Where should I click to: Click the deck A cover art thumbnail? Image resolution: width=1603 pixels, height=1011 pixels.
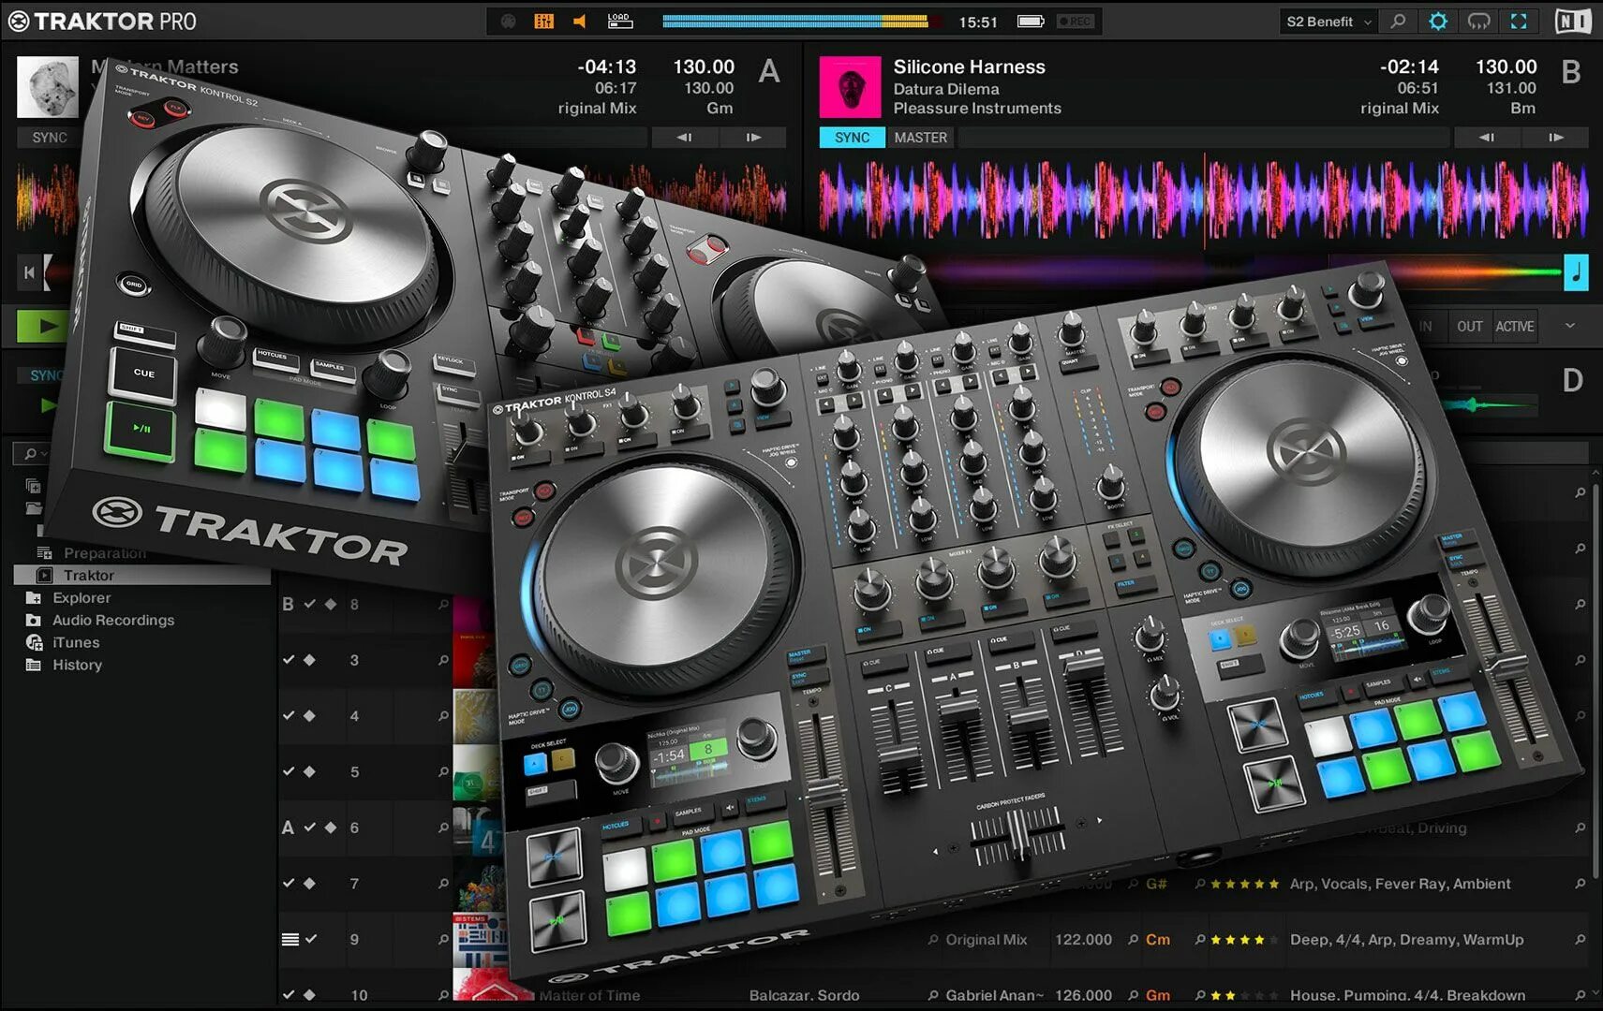(48, 87)
